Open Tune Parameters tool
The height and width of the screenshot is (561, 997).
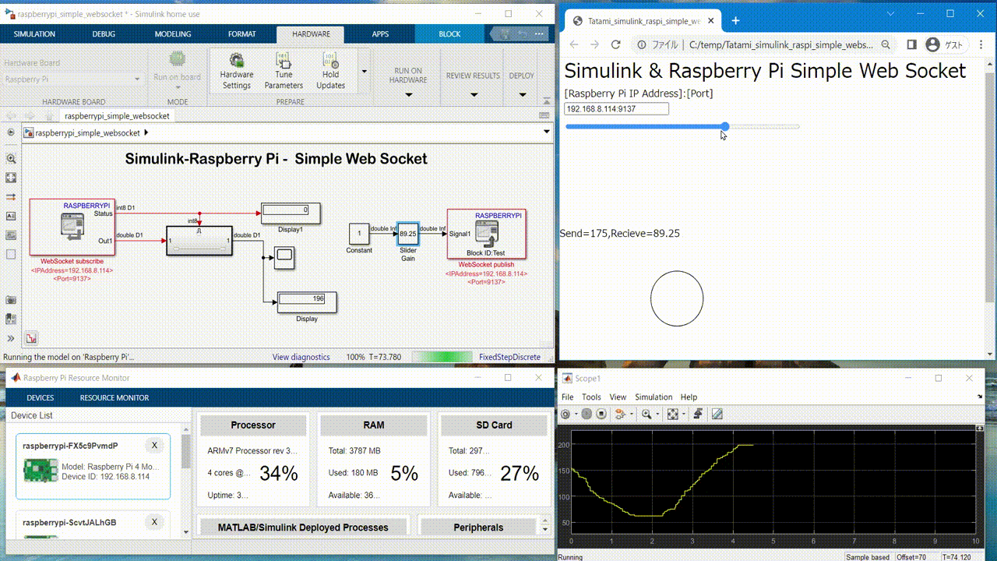[284, 70]
